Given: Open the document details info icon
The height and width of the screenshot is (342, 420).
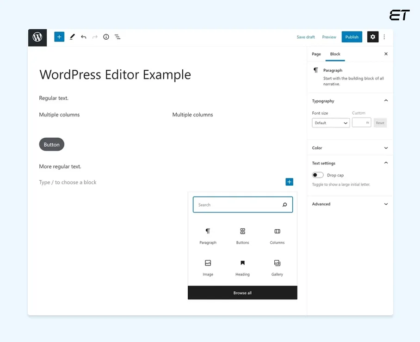Looking at the screenshot, I should pyautogui.click(x=106, y=37).
